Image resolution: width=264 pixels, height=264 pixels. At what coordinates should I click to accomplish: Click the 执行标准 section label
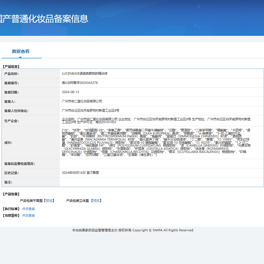coord(10,208)
